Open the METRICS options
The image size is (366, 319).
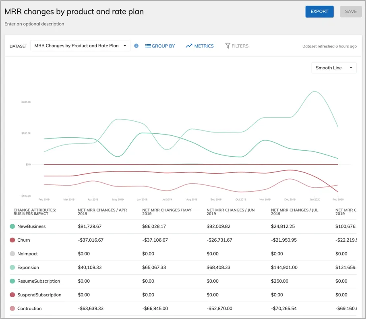(x=200, y=46)
